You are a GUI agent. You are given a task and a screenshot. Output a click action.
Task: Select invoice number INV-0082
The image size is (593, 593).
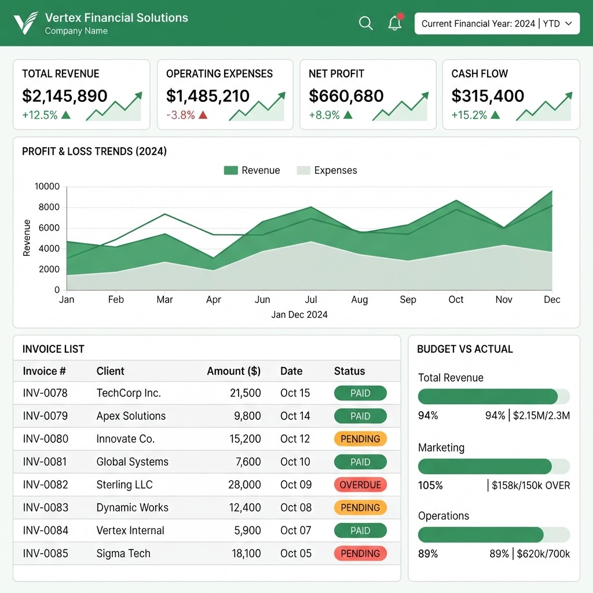(x=45, y=485)
